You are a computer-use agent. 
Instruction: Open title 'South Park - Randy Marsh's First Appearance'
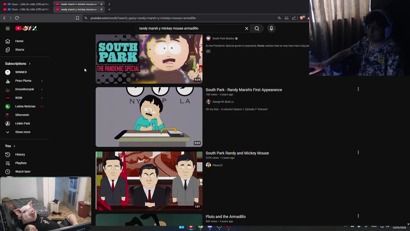pos(244,90)
